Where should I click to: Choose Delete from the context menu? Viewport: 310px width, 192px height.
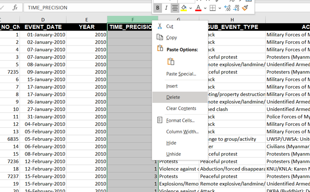coord(173,97)
